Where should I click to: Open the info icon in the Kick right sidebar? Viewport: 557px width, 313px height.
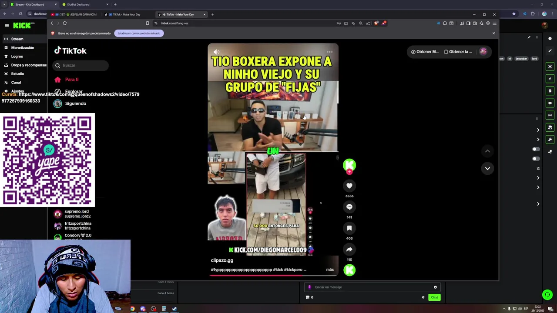pos(550,39)
